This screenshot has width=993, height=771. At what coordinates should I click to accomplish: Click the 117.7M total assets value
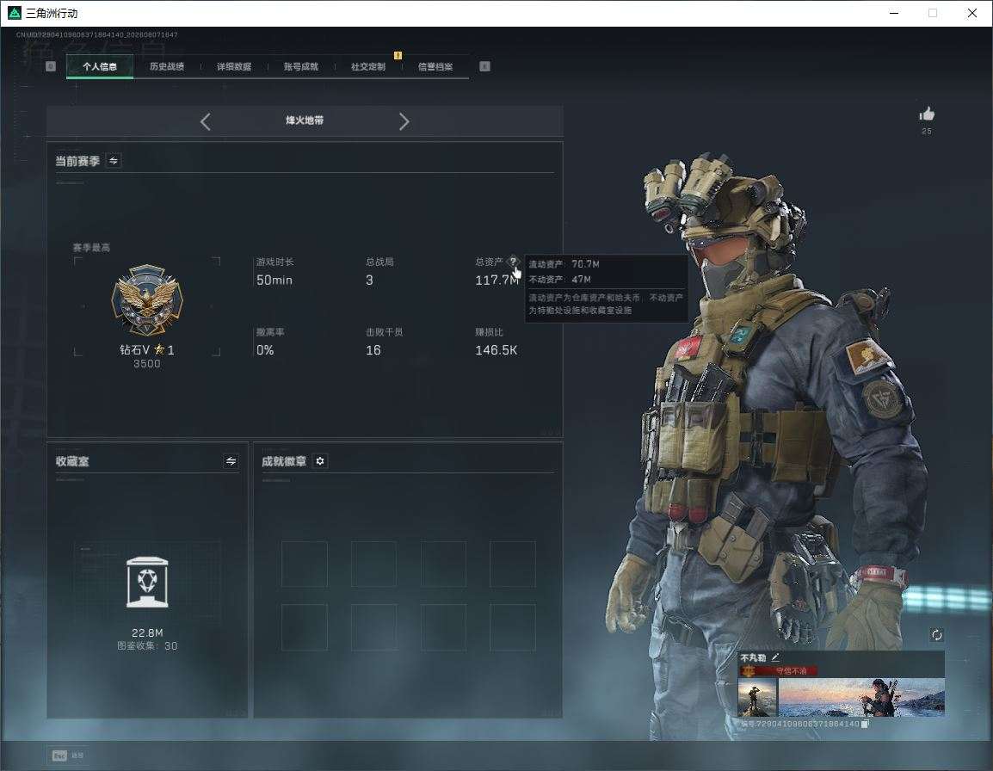496,280
